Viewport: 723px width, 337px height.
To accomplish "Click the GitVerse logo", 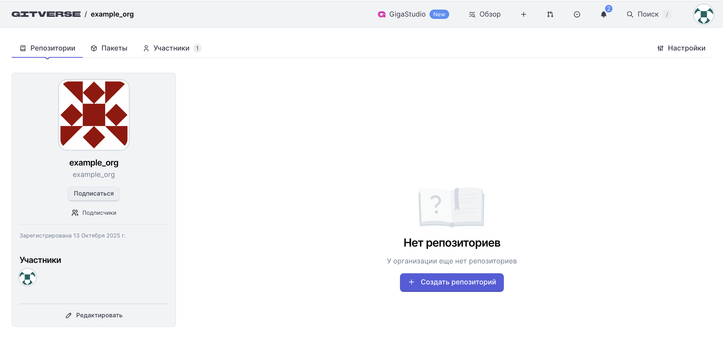I will (x=46, y=14).
